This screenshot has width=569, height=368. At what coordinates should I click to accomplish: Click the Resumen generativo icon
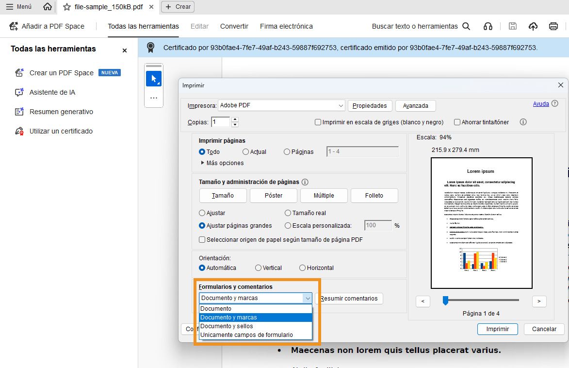[x=19, y=112]
